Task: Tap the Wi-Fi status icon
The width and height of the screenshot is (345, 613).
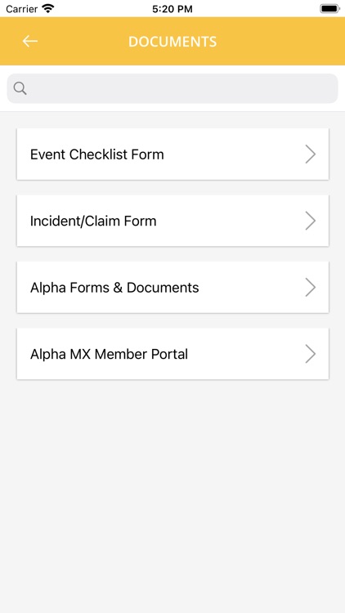Action: 48,9
